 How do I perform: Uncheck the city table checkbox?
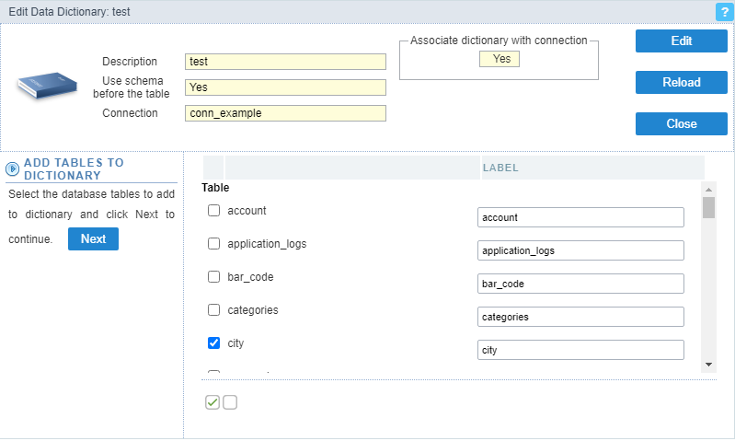pyautogui.click(x=213, y=343)
